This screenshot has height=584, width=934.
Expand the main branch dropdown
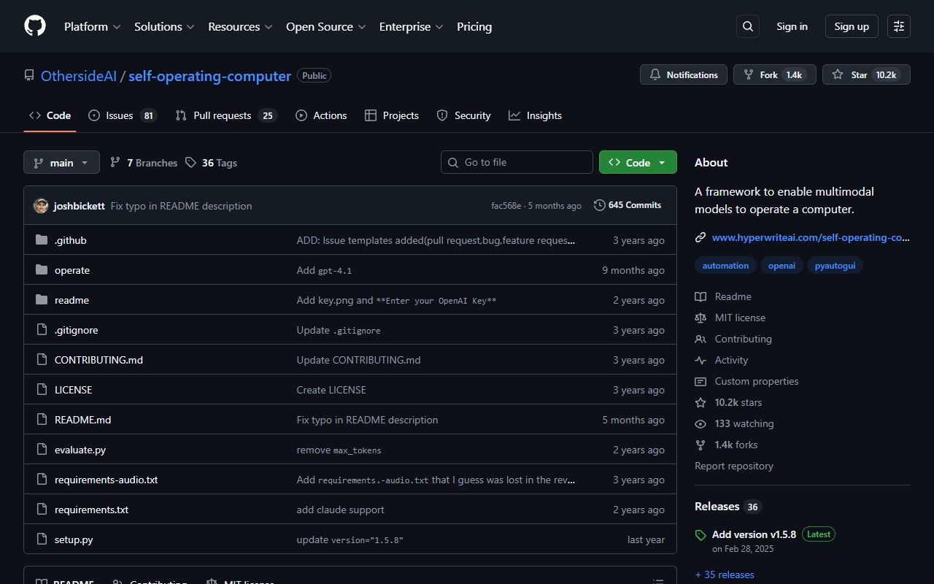(61, 162)
